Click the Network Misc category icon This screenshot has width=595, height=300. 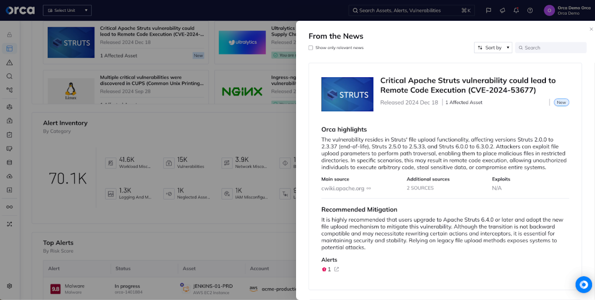(x=227, y=163)
